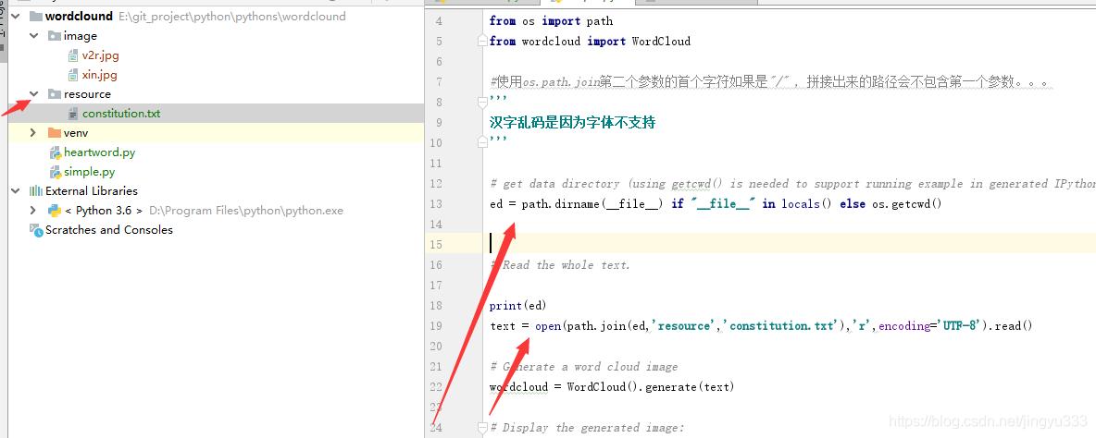Click the 'Generate a word cloud image' comment
The image size is (1096, 438).
tap(584, 366)
